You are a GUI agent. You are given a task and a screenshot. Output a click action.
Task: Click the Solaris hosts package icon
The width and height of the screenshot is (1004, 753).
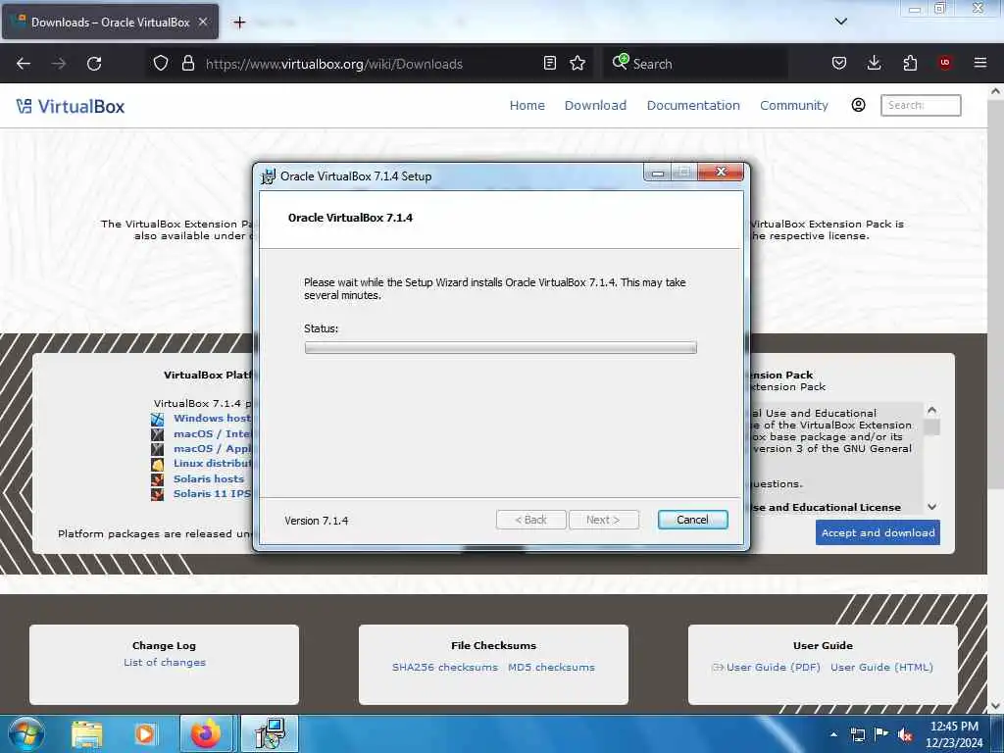(x=158, y=479)
